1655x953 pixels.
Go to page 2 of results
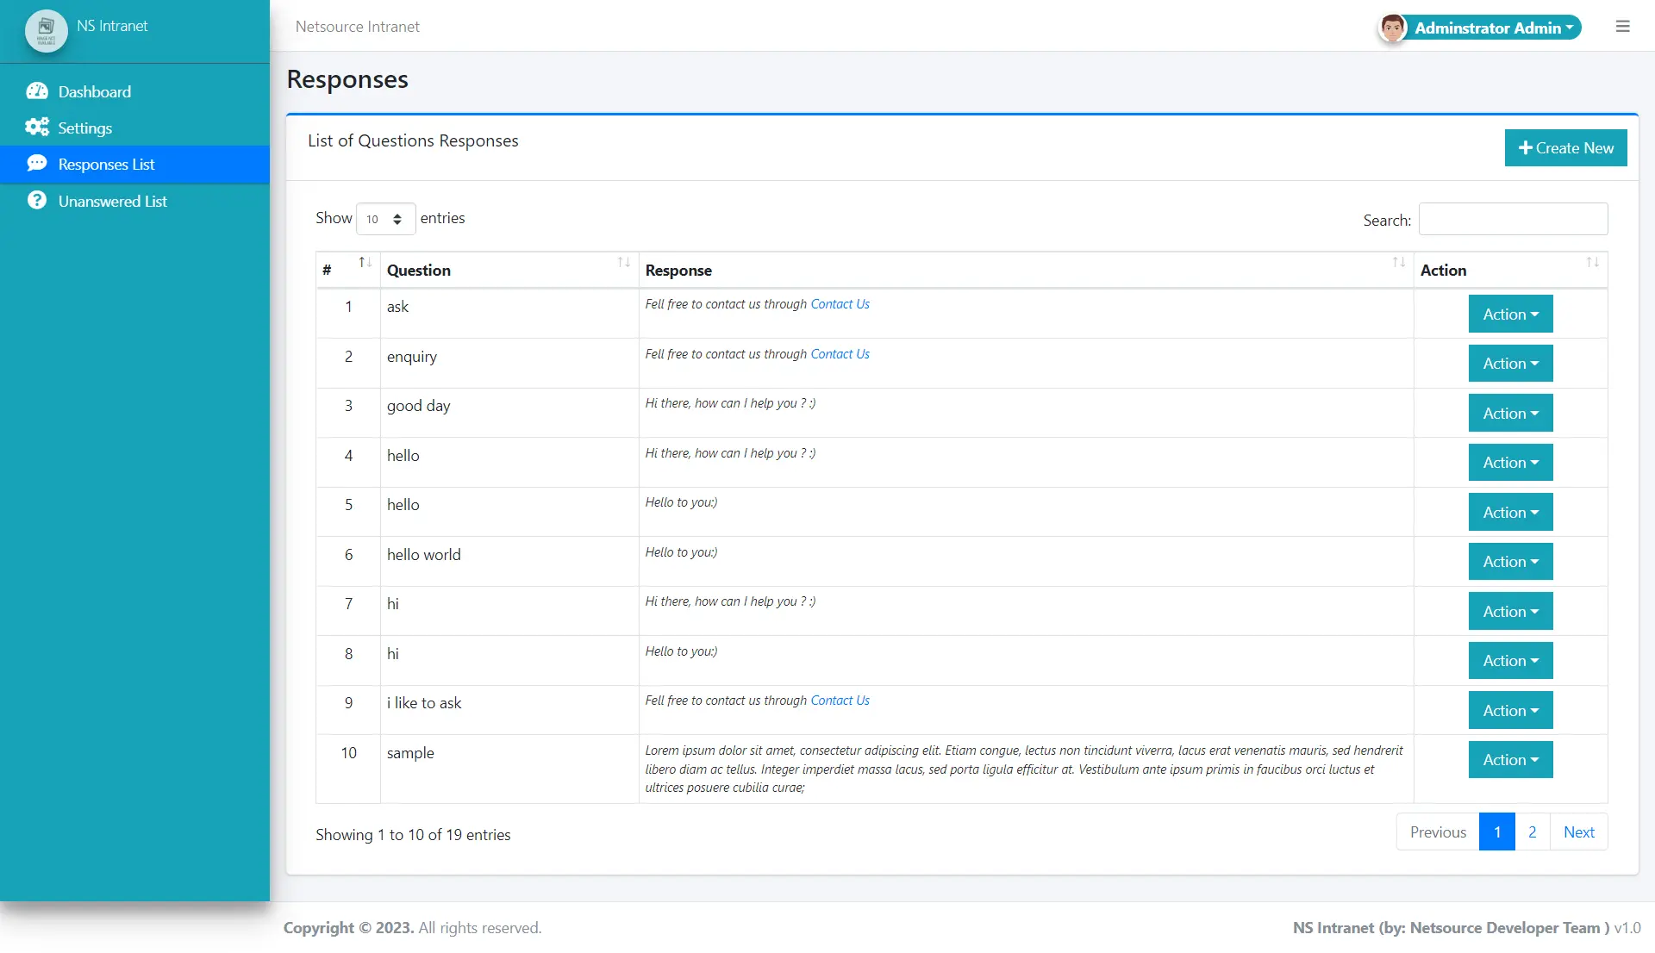click(x=1532, y=832)
